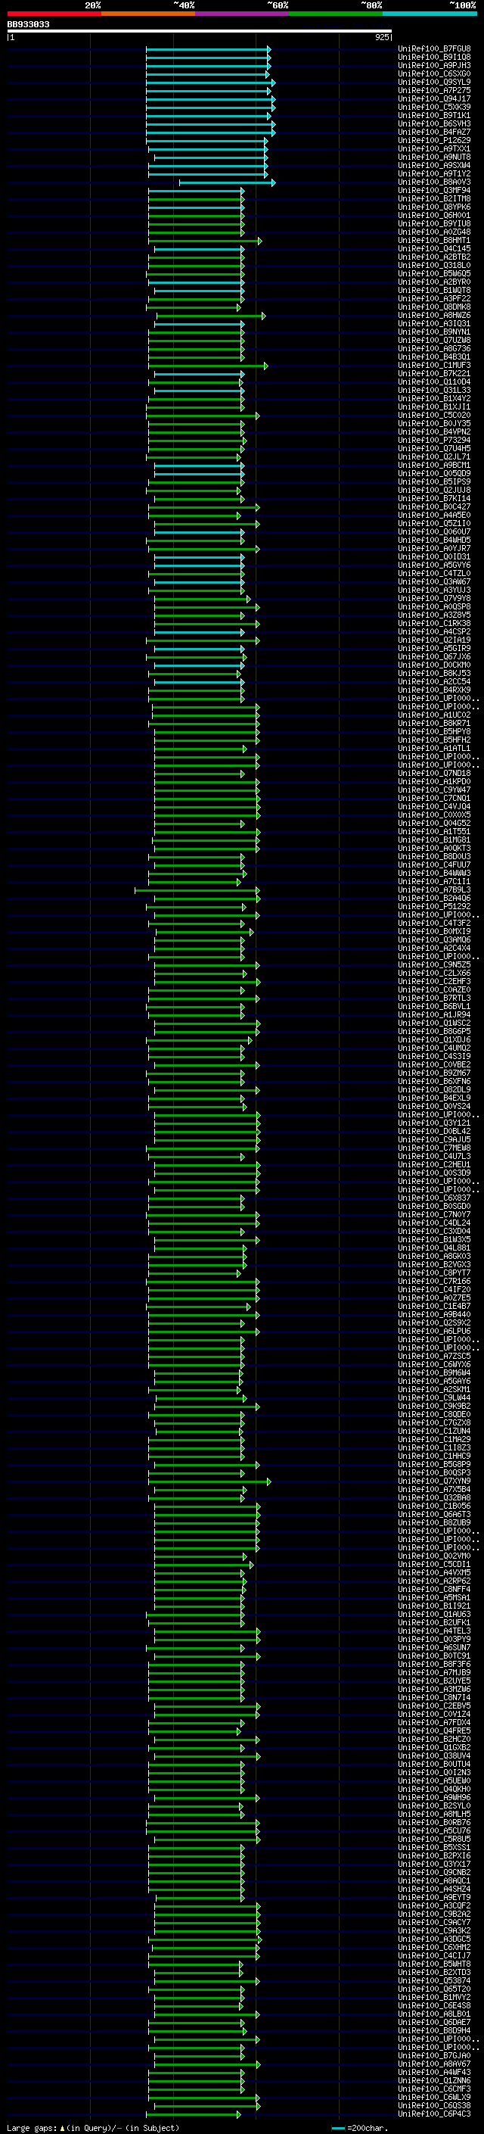Click the cyan alignment bar for UniRef100_B8A0V3
Viewport: 484px width, 2134px height.
(228, 182)
